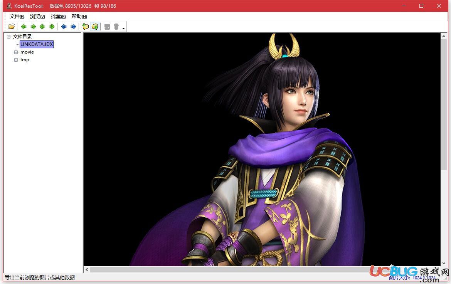Image resolution: width=451 pixels, height=284 pixels.
Task: Click the vertical scrollbar down arrow
Action: coord(444,263)
